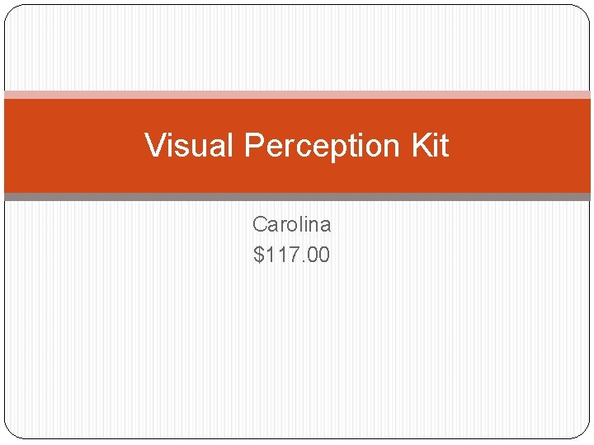
Task: Click the letter "V" starting the title
Action: click(154, 145)
